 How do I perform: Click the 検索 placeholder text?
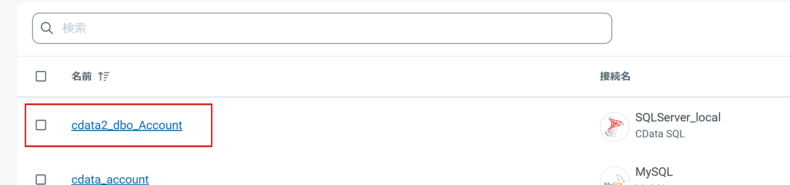pyautogui.click(x=74, y=28)
